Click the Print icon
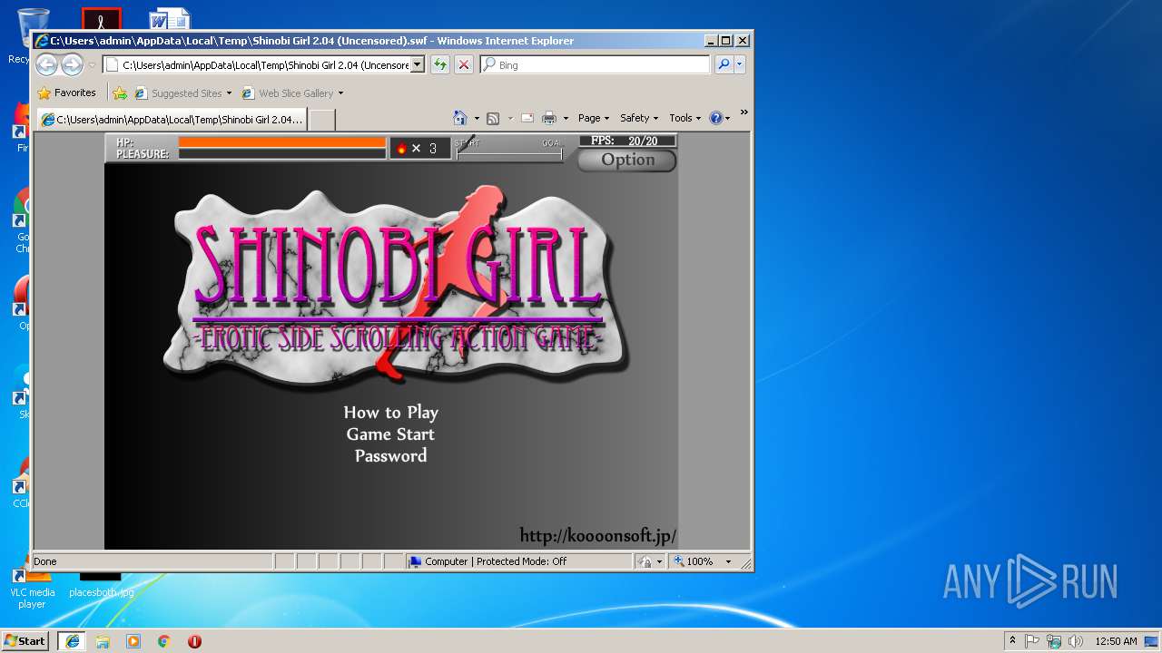This screenshot has width=1162, height=653. pos(549,118)
